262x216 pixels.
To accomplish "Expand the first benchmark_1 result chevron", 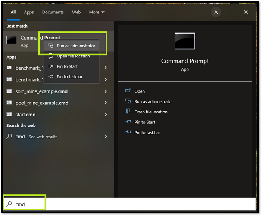I will 106,68.
